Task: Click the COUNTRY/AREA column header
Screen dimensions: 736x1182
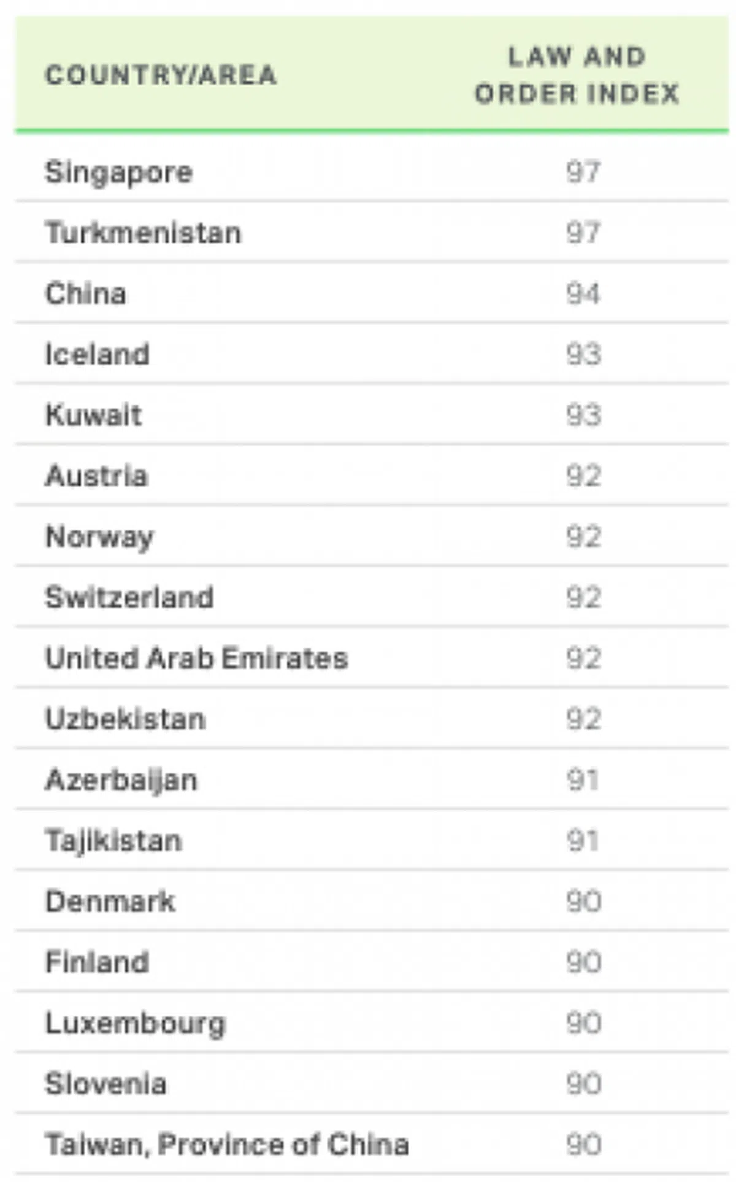Action: (161, 75)
